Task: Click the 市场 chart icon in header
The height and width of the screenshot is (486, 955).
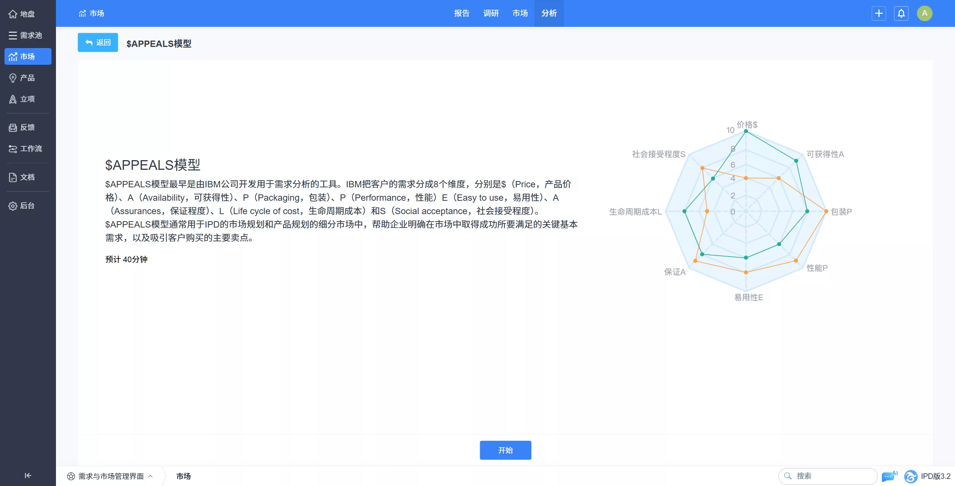Action: pyautogui.click(x=82, y=13)
